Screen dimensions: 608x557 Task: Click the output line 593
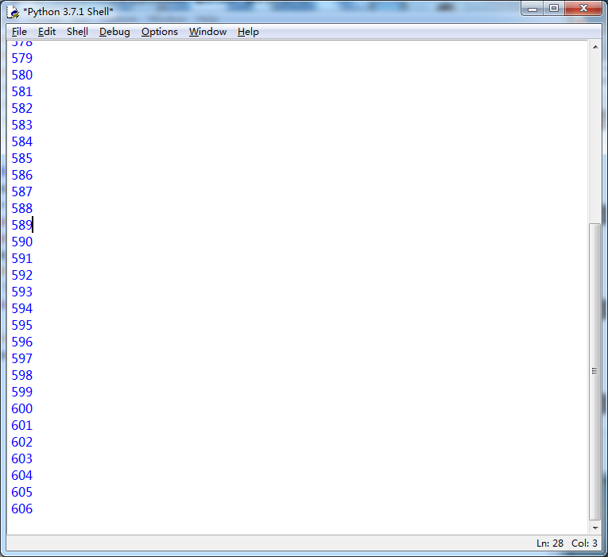22,292
